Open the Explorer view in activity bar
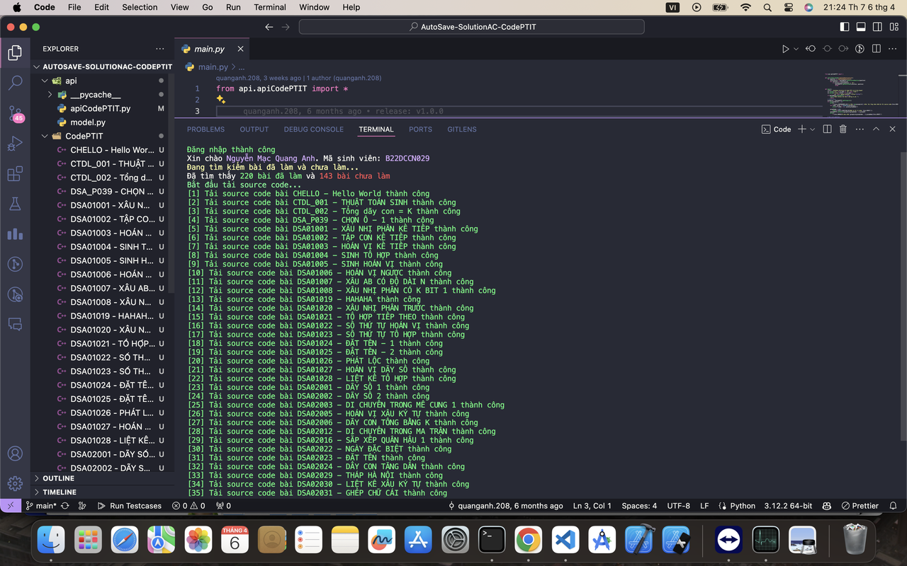Screen dimensions: 907x566 tap(15, 53)
